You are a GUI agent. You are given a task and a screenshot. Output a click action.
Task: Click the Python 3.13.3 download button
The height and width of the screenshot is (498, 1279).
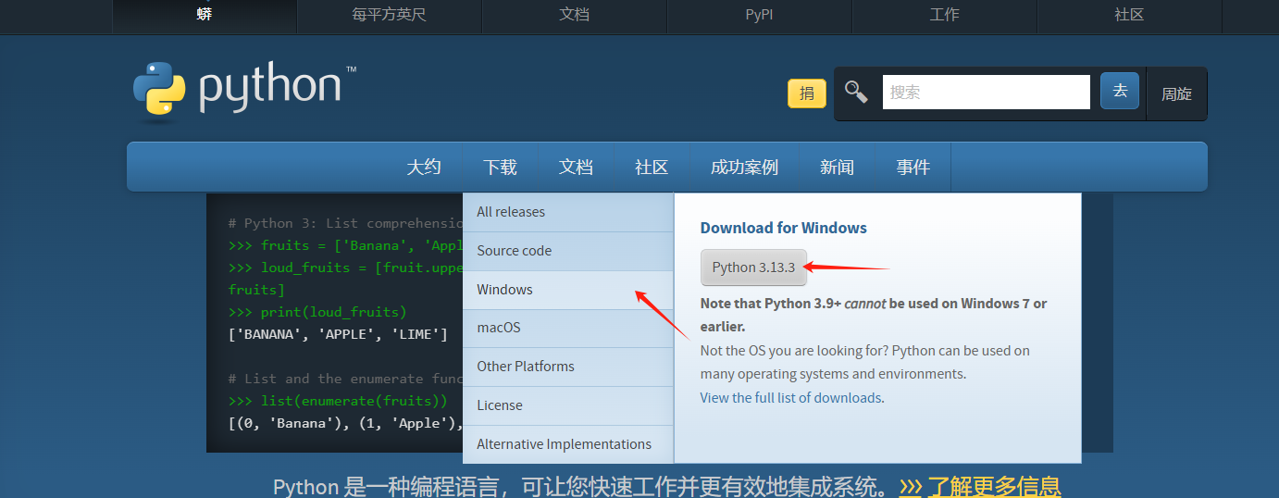pyautogui.click(x=753, y=268)
